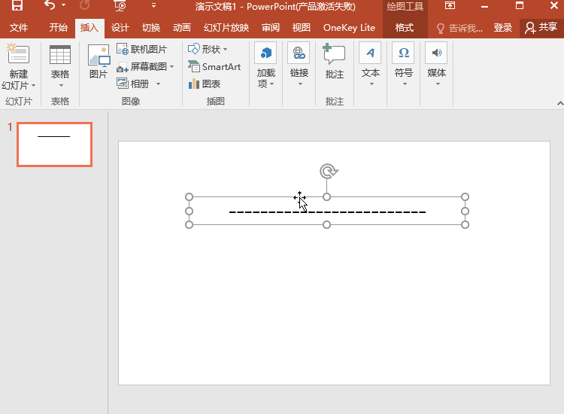Click the top-left corner handle of text box

point(189,197)
